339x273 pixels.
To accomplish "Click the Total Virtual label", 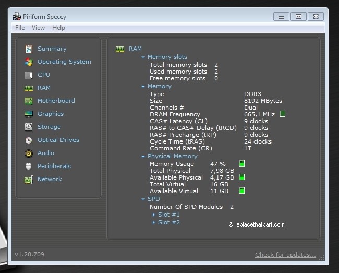I will point(167,184).
